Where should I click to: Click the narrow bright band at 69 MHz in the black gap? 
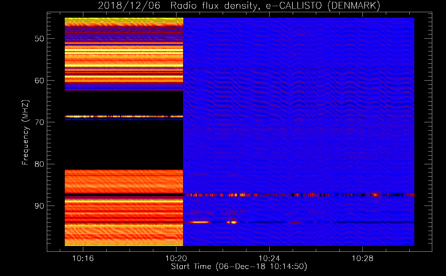tap(124, 117)
